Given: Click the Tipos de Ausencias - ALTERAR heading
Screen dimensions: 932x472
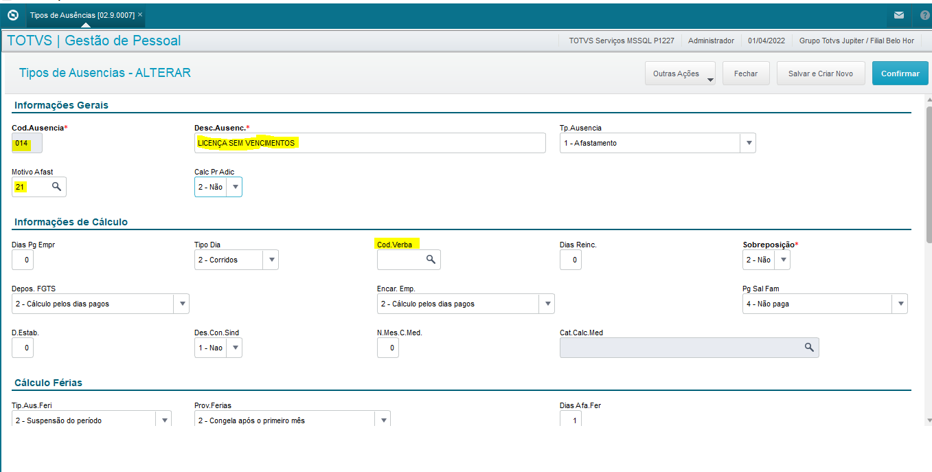Looking at the screenshot, I should tap(104, 73).
